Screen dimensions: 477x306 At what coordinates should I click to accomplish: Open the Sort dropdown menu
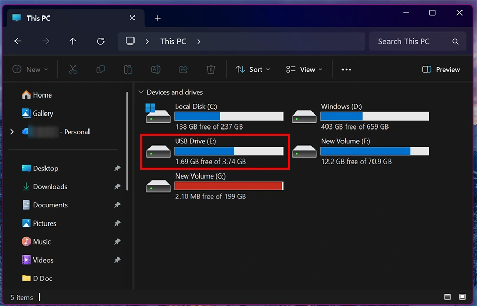[253, 70]
